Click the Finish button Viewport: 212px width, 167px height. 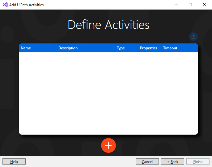(x=198, y=161)
